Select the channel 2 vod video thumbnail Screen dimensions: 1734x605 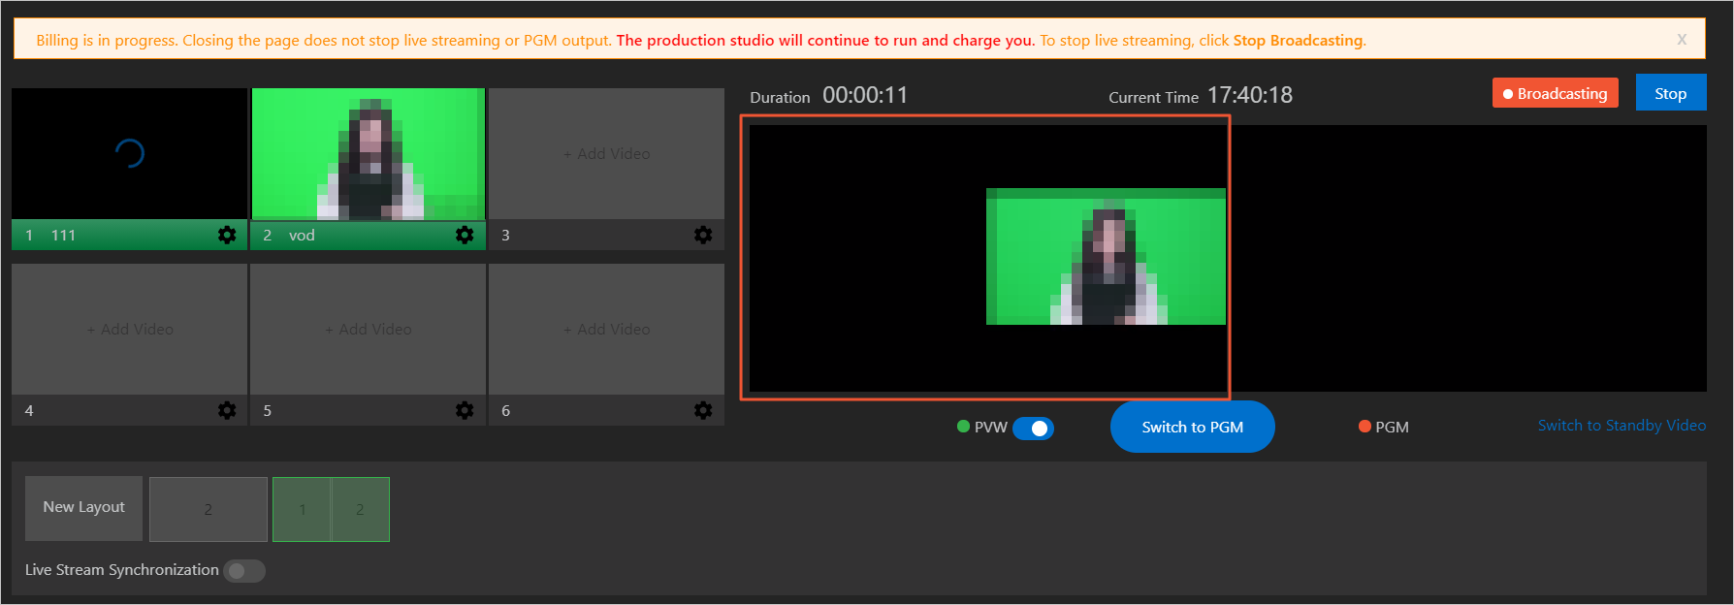tap(369, 153)
